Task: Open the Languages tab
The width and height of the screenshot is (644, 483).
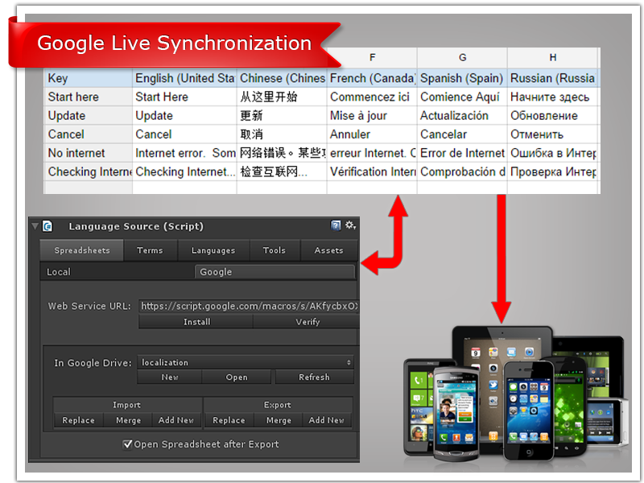Action: [x=213, y=250]
